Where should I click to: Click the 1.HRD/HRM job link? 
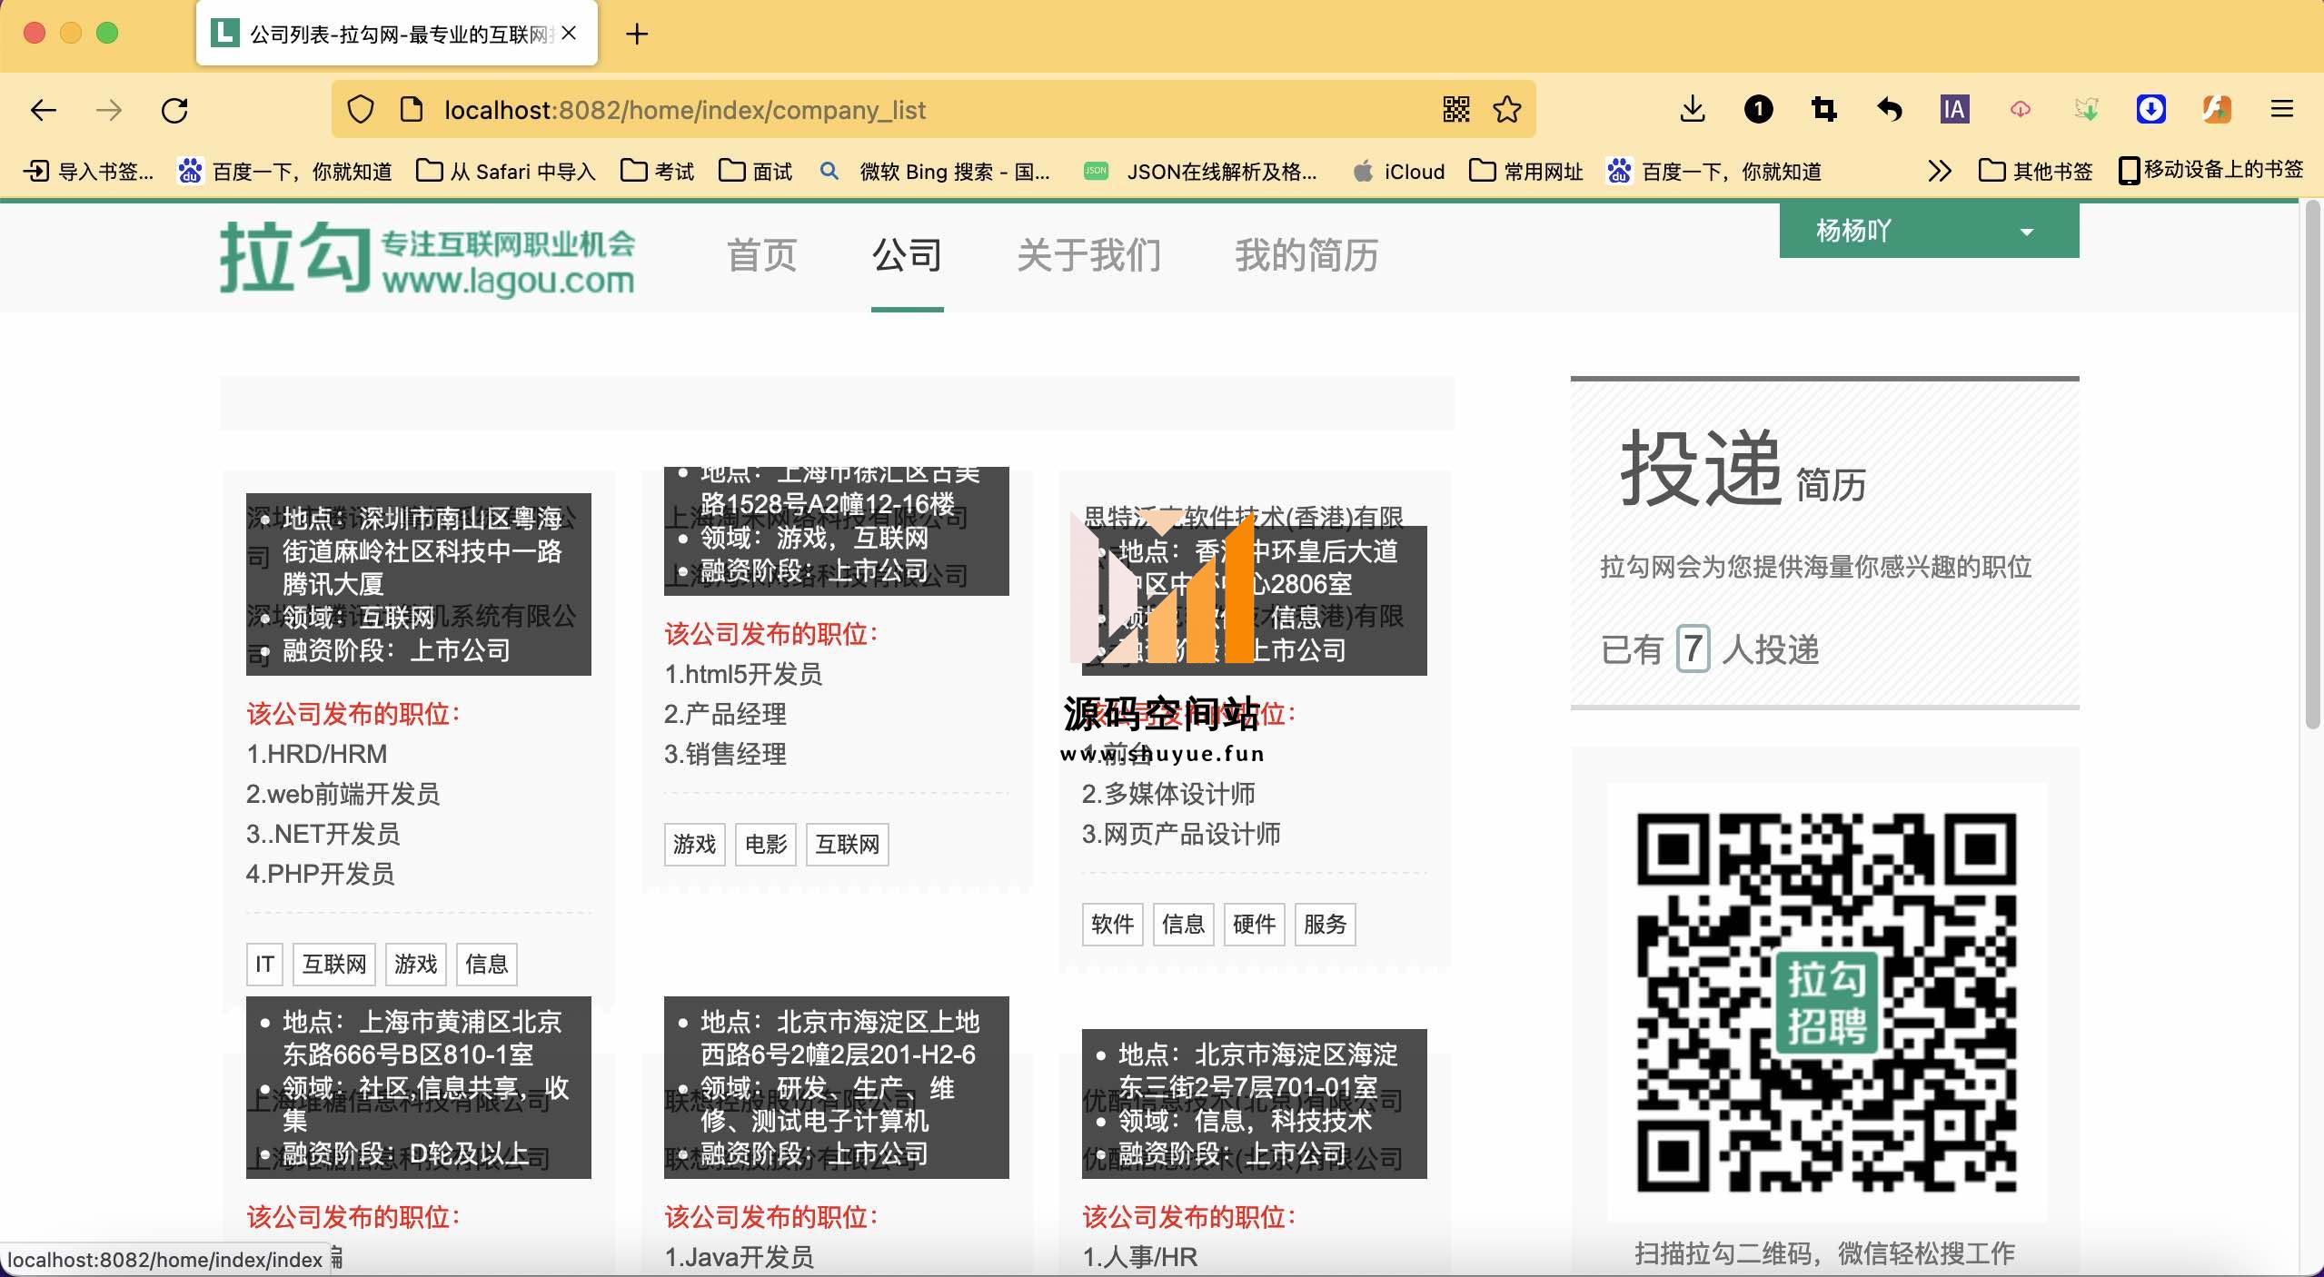pyautogui.click(x=316, y=754)
